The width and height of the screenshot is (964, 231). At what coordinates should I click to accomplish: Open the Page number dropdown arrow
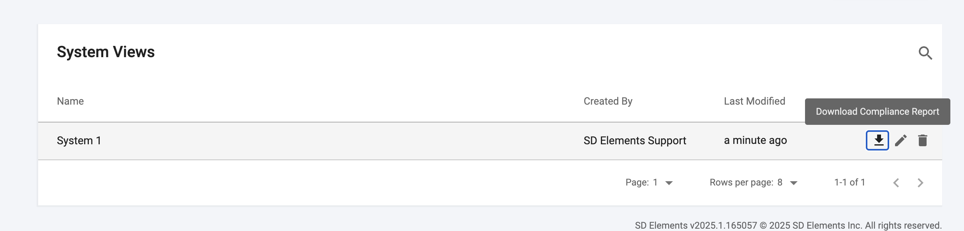point(669,183)
